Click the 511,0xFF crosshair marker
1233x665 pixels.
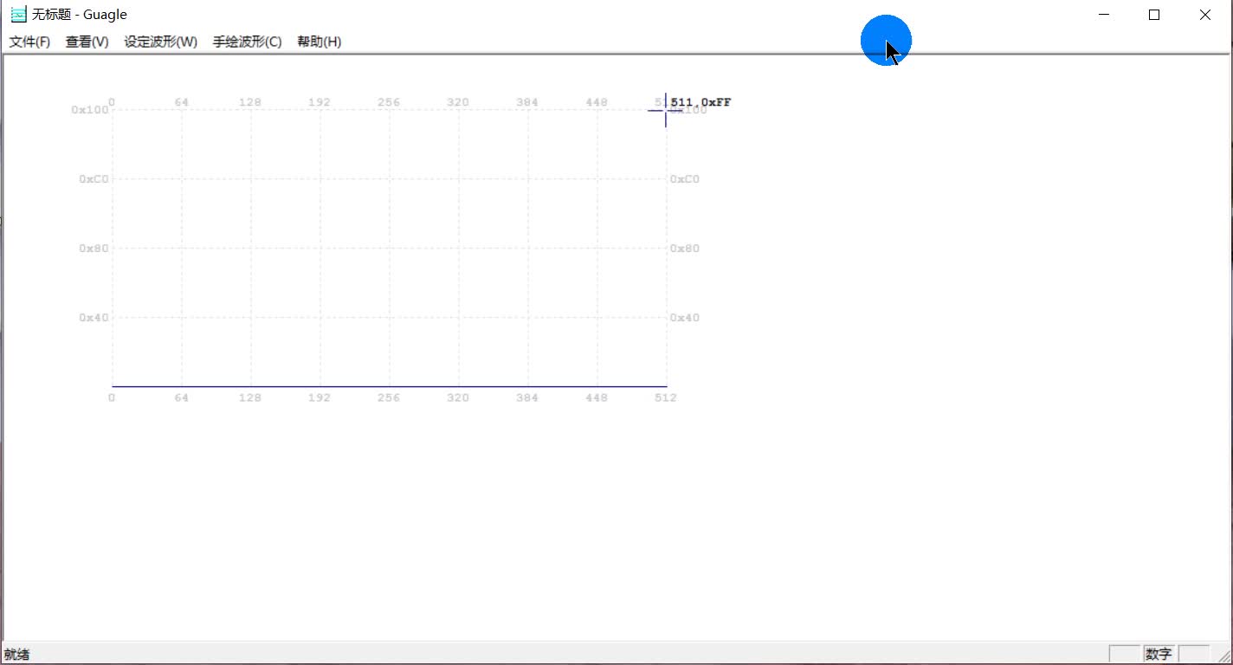666,110
